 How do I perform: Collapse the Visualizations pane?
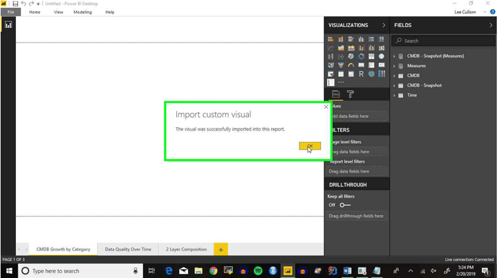[384, 25]
